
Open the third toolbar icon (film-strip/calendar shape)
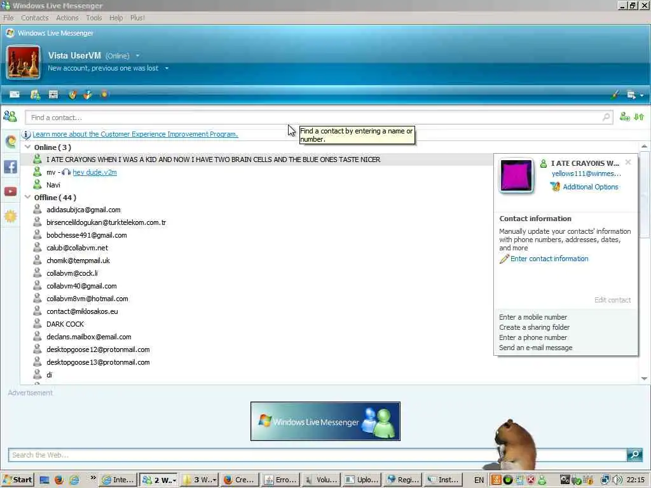(x=53, y=95)
